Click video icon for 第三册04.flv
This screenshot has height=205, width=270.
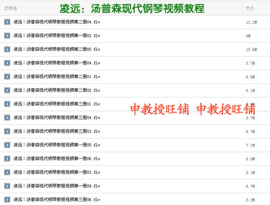[7, 118]
